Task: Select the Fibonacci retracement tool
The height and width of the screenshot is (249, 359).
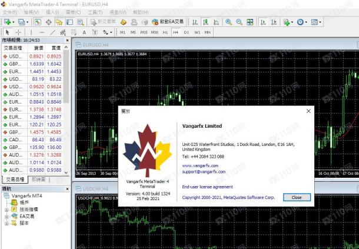Action: 74,32
